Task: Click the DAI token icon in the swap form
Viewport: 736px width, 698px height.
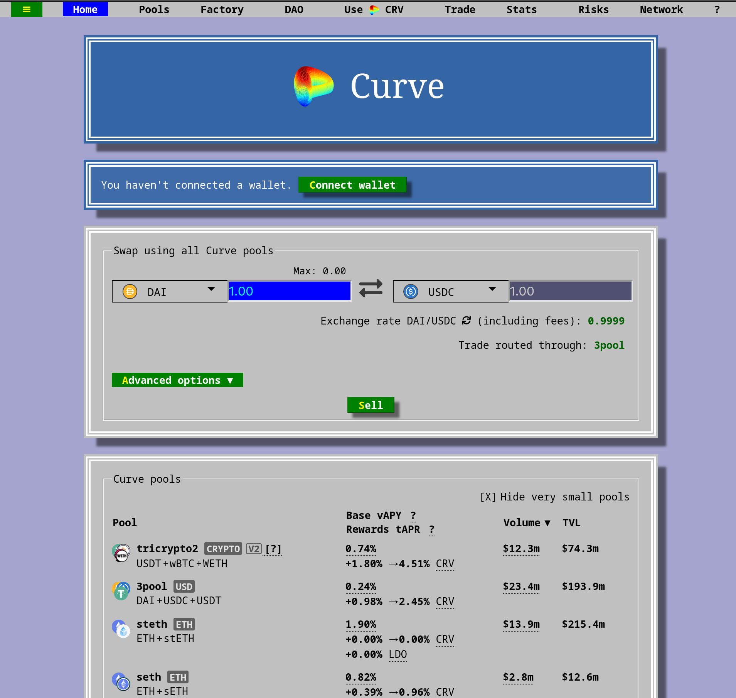Action: pyautogui.click(x=130, y=291)
